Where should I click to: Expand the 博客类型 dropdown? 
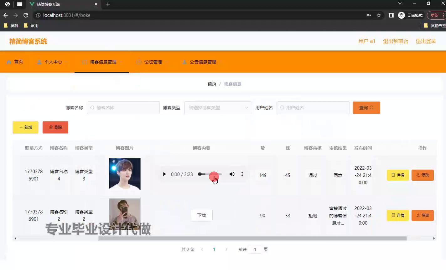click(x=218, y=107)
